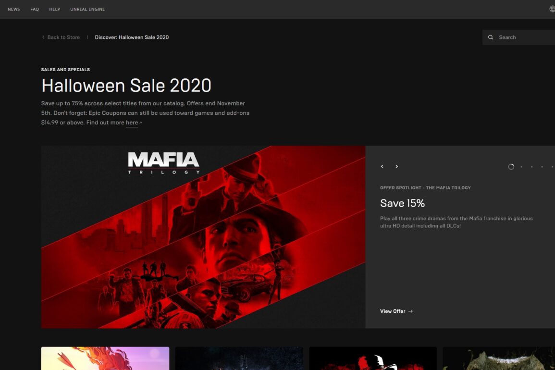Open the colorful flame game thumbnail
This screenshot has height=370, width=555.
coord(105,358)
